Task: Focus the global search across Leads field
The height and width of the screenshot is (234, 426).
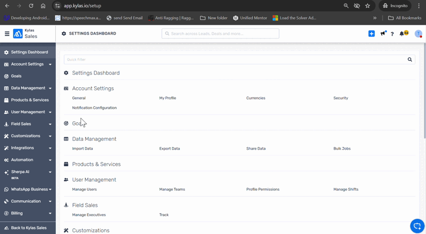Action: pyautogui.click(x=220, y=34)
